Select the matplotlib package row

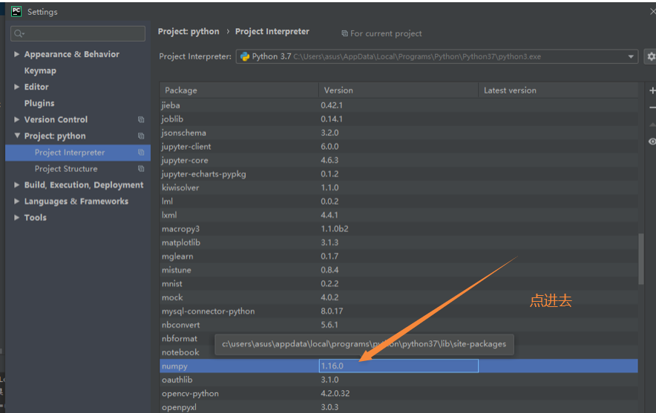[398, 242]
